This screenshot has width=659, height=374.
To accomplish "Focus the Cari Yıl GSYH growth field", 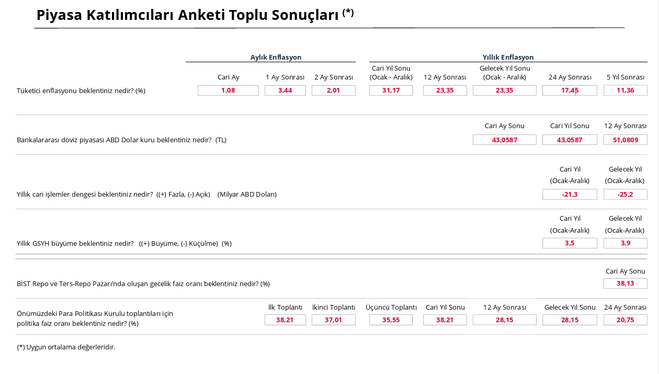I will coord(570,243).
